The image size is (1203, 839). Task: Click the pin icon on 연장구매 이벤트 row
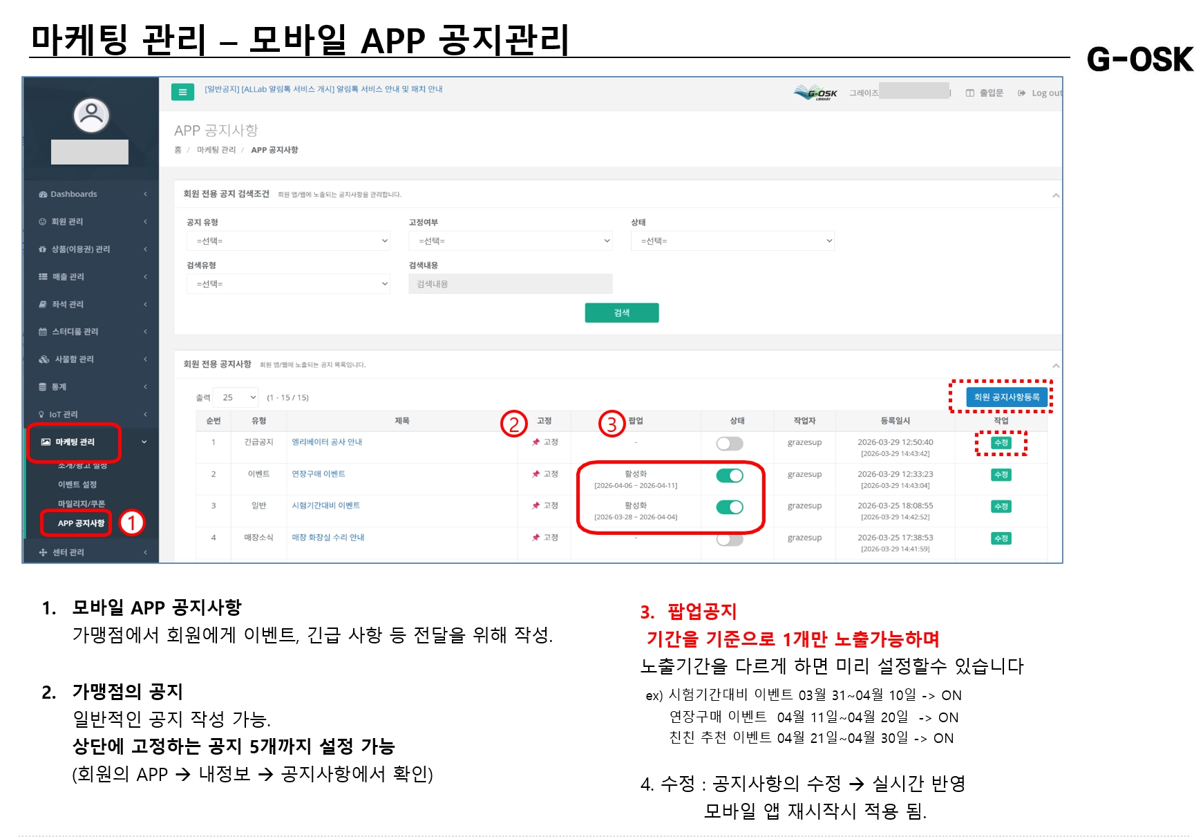536,474
